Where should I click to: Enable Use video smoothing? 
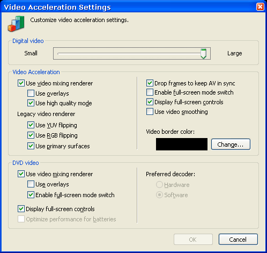click(150, 112)
